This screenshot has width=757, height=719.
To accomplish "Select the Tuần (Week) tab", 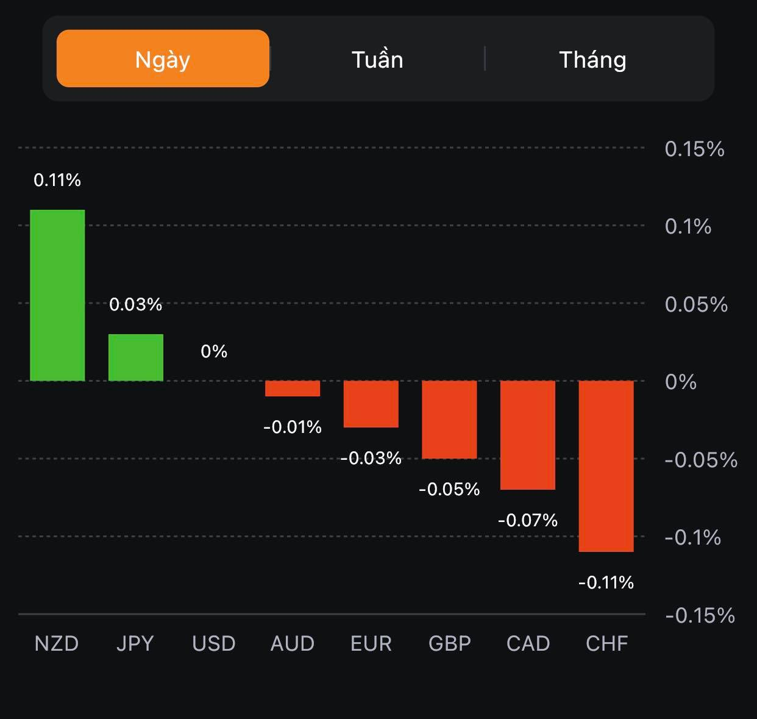I will point(377,59).
